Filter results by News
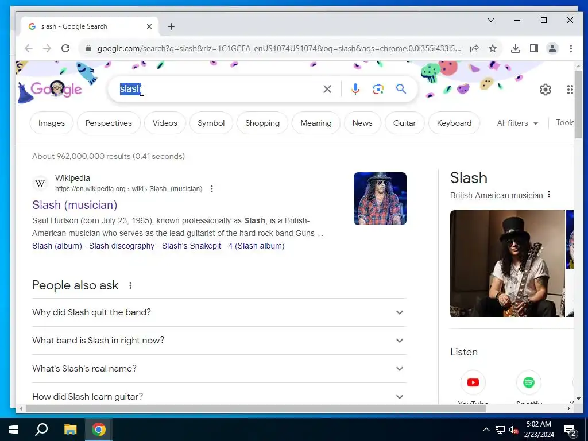The width and height of the screenshot is (588, 441). click(x=362, y=123)
